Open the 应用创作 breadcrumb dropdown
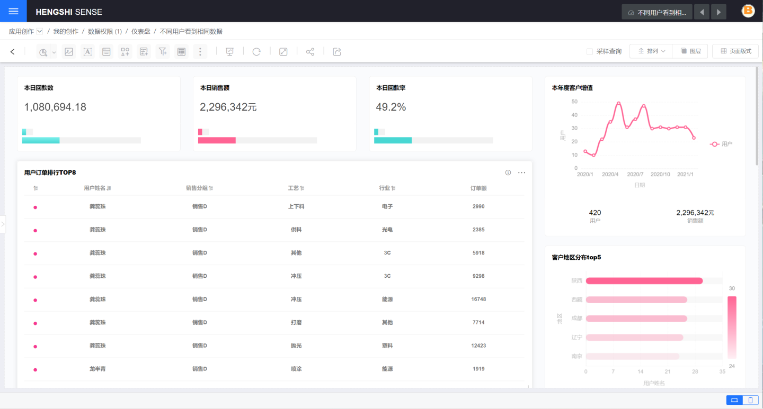This screenshot has width=763, height=409. 39,31
